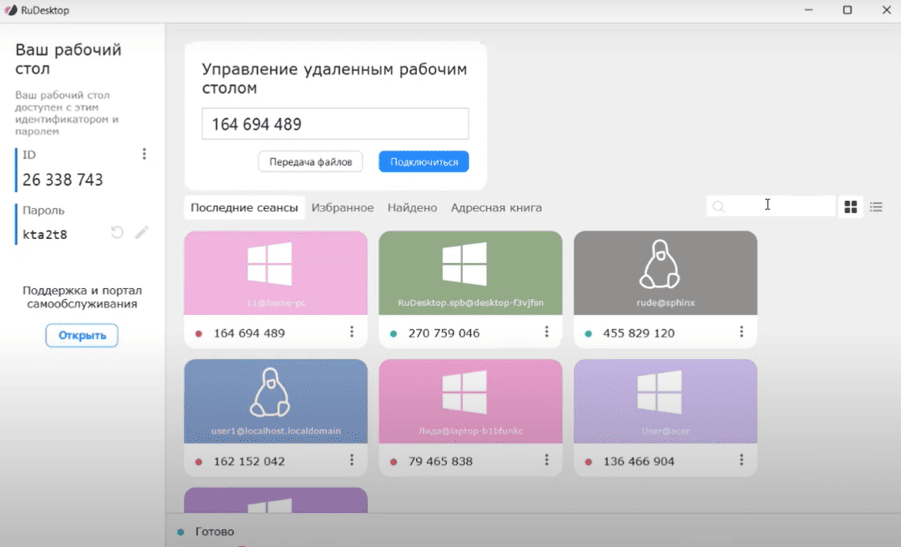This screenshot has height=547, width=901.
Task: Open menu for session 164 694 489
Action: [352, 332]
